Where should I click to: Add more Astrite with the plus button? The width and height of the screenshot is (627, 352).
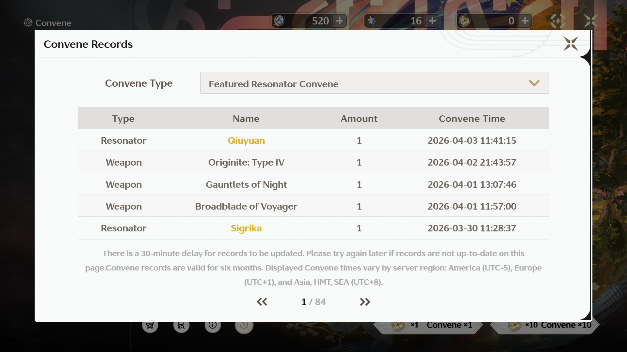pyautogui.click(x=340, y=21)
